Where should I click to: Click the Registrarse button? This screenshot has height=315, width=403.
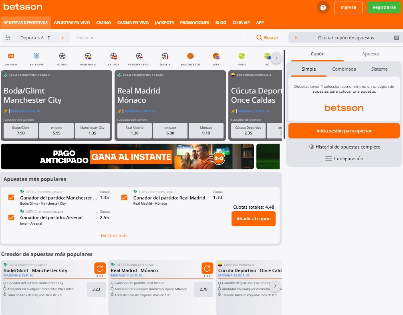point(384,7)
